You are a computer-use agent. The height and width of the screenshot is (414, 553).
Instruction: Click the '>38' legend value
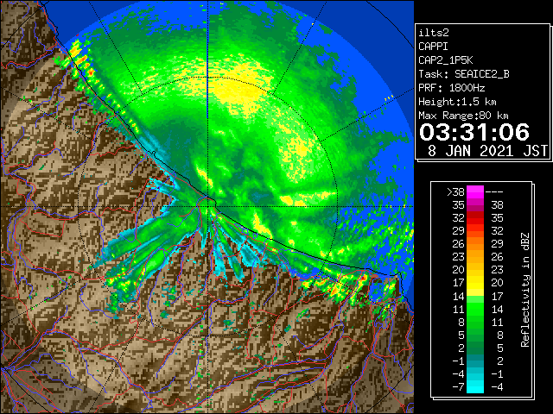455,192
